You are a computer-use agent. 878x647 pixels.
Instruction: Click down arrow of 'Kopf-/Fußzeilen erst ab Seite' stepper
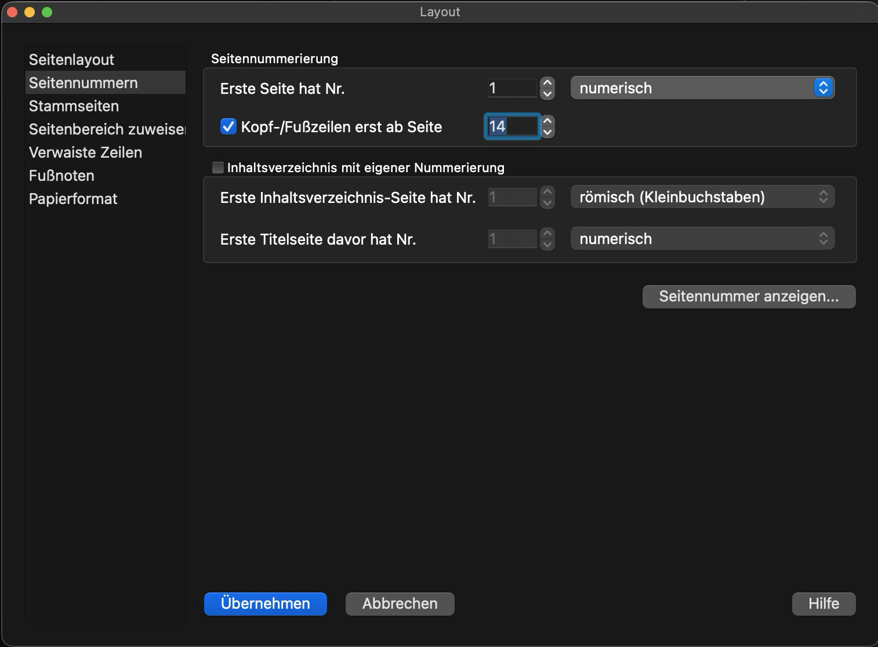[x=547, y=132]
